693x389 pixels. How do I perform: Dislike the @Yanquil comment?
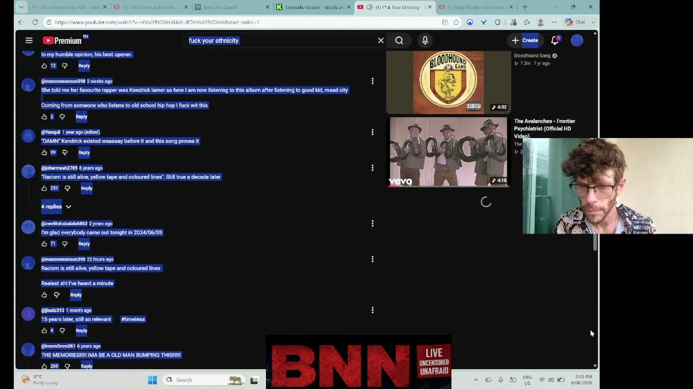(x=64, y=152)
